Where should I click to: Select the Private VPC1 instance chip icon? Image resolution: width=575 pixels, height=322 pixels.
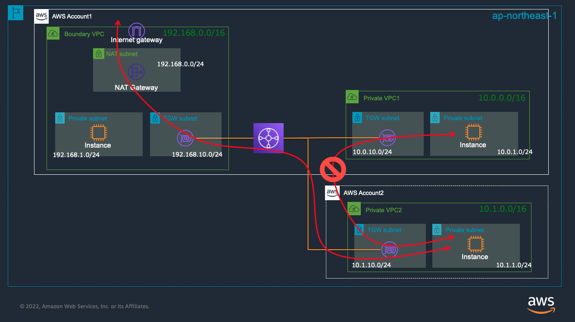(473, 132)
